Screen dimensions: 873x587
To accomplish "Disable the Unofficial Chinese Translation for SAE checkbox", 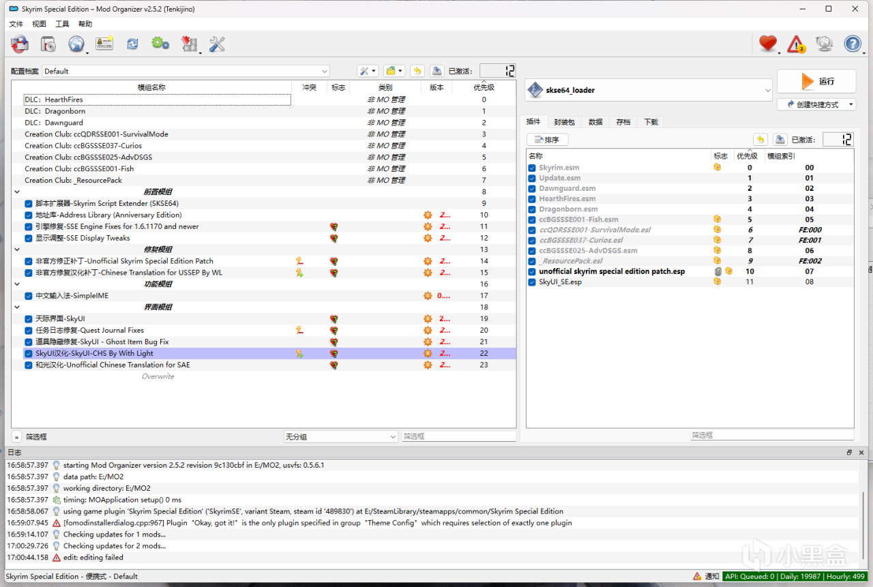I will click(x=29, y=365).
